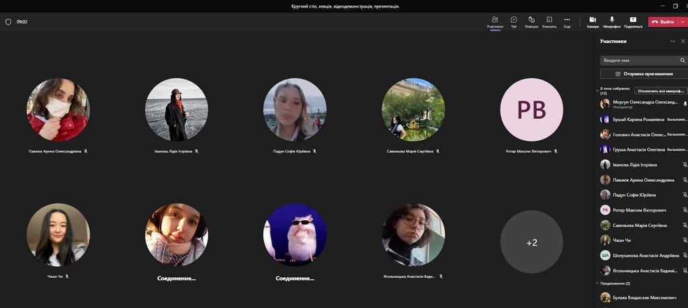Screen dimensions: 688x308
Task: Open the Чат (chat) panel
Action: coord(514,21)
